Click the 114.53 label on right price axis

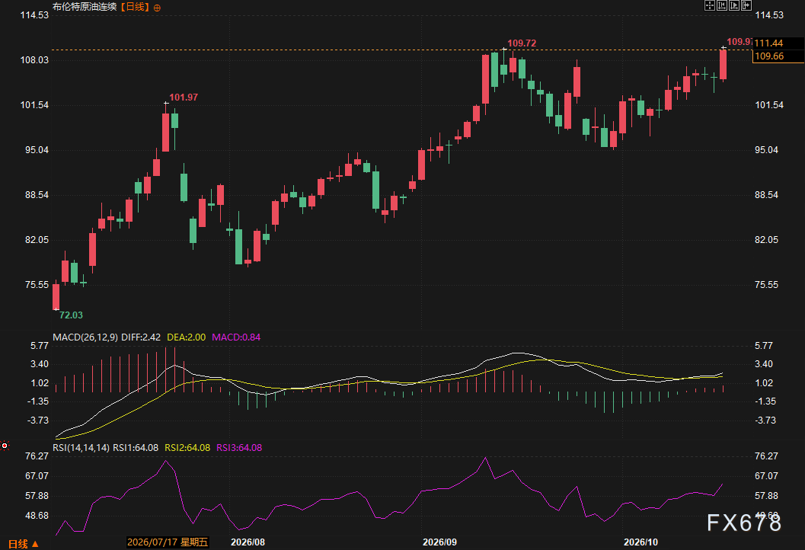(769, 15)
